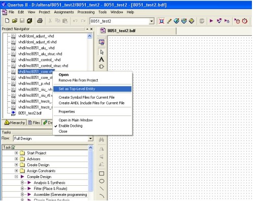This screenshot has height=201, width=257.
Task: Click Tasks list scrollbar up arrow
Action: pos(90,148)
